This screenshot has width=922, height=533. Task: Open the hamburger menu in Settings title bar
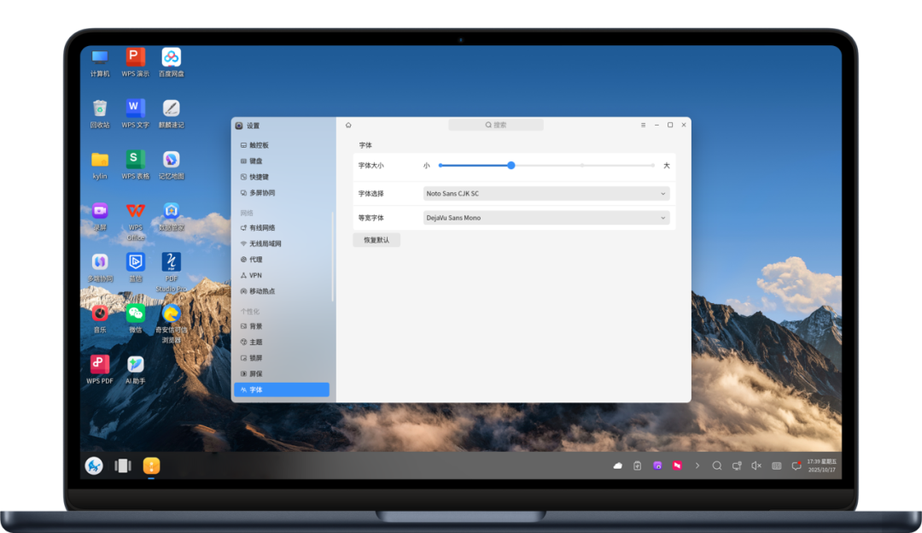coord(643,126)
